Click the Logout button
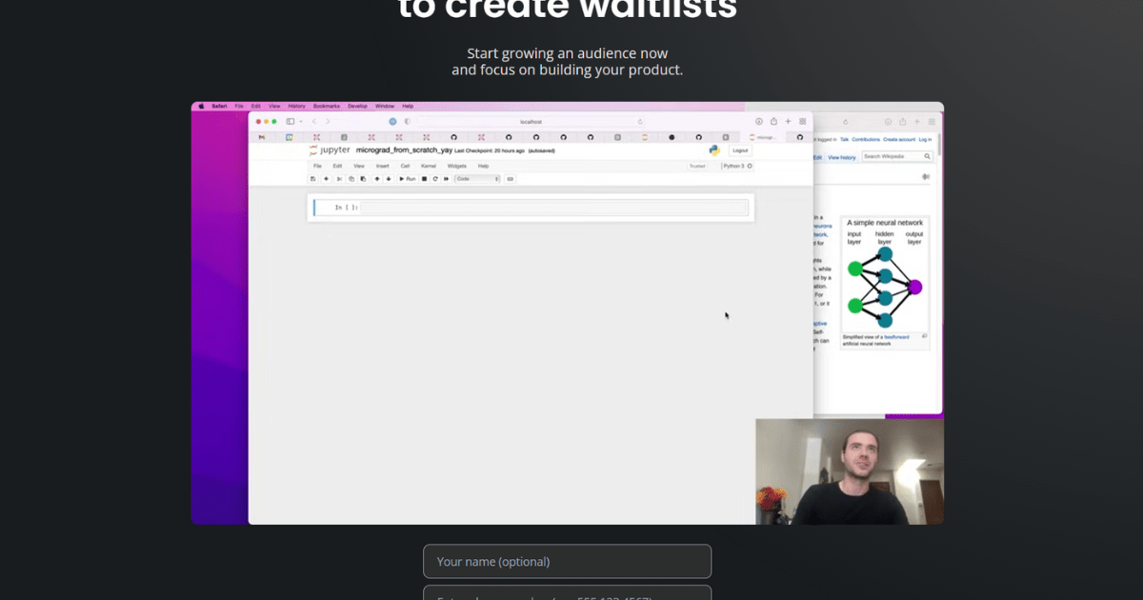1143x600 pixels. (x=740, y=150)
